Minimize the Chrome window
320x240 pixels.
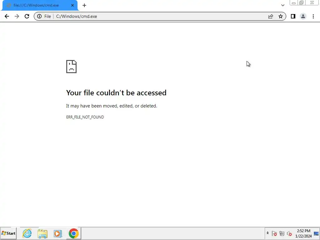[294, 3]
